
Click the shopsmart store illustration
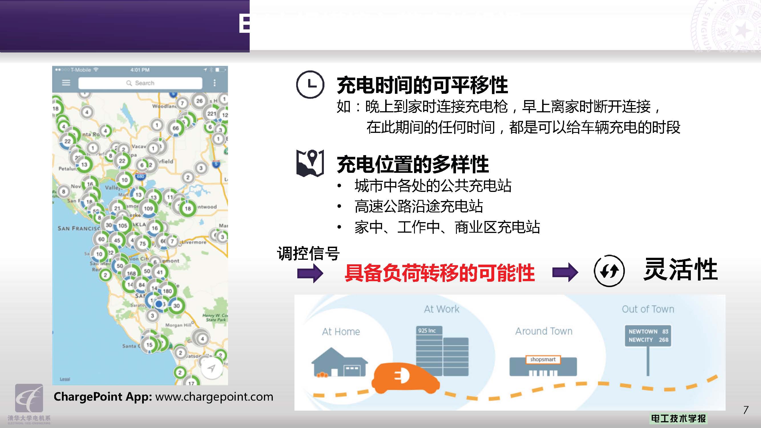(x=543, y=366)
